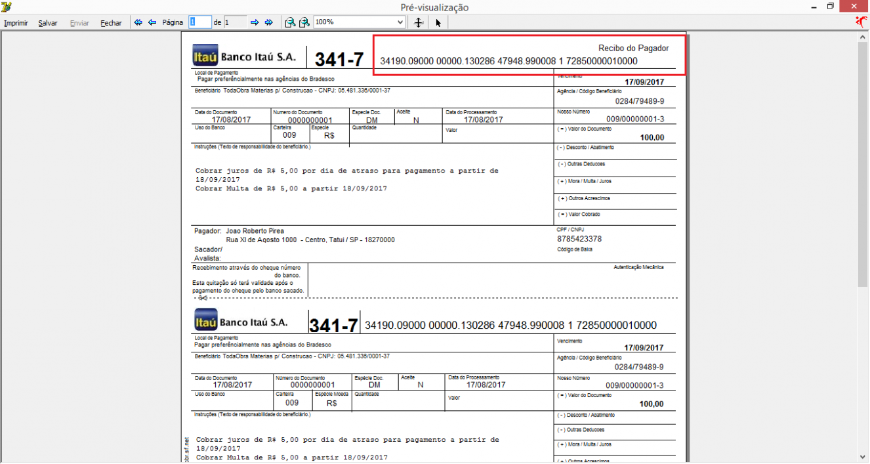Click Imprimir to print the boleto
Image resolution: width=870 pixels, height=464 pixels.
pos(16,23)
